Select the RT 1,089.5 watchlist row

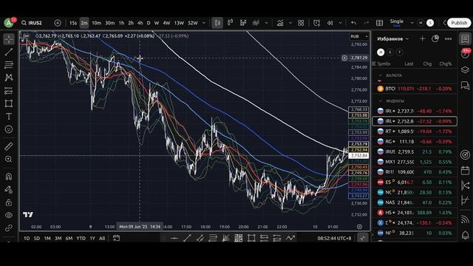coord(415,132)
